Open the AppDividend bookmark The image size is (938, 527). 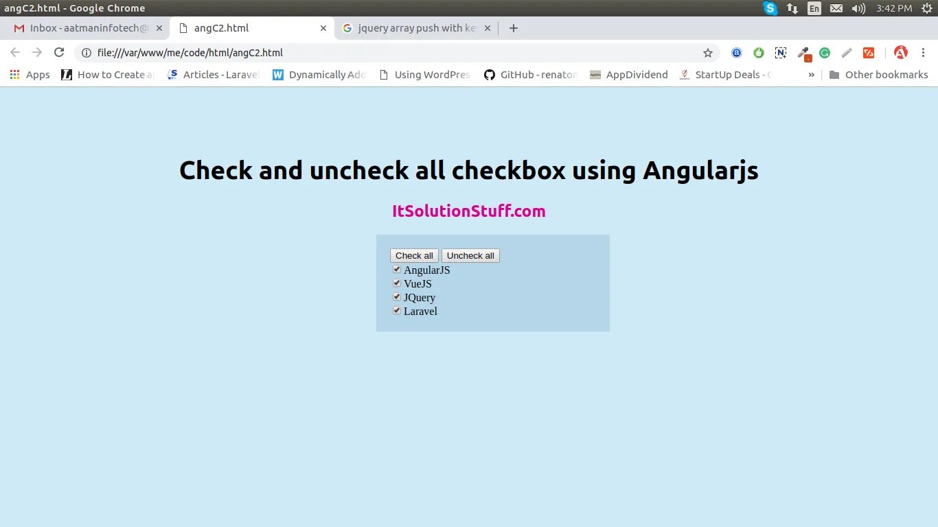point(628,75)
